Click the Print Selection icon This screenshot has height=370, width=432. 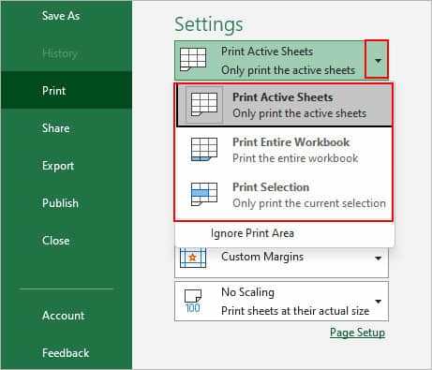pos(204,194)
